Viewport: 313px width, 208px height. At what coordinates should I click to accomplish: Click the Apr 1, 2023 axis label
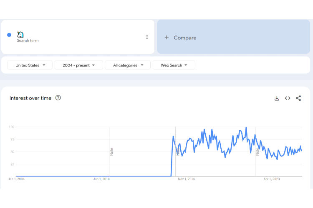click(272, 179)
